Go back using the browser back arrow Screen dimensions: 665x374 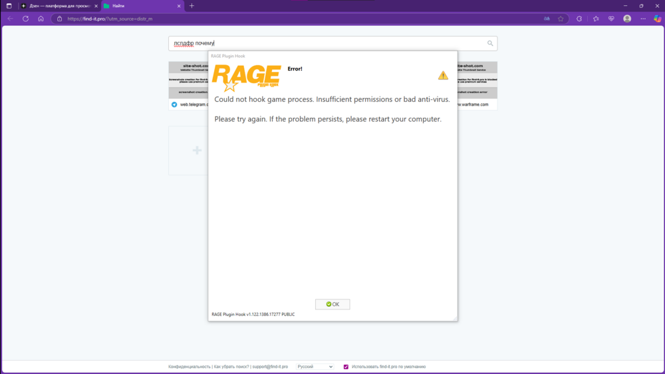pos(10,19)
